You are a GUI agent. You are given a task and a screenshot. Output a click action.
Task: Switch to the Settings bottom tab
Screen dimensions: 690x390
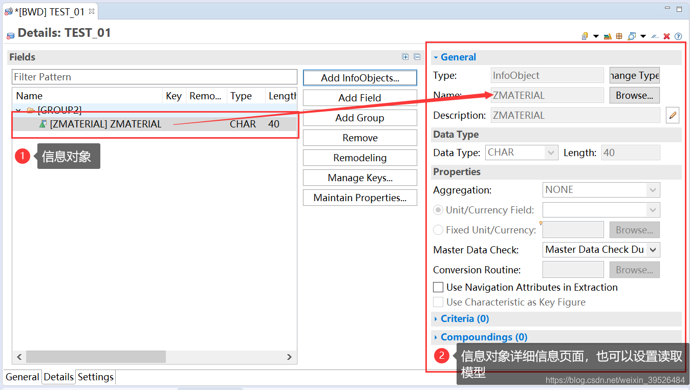(96, 377)
